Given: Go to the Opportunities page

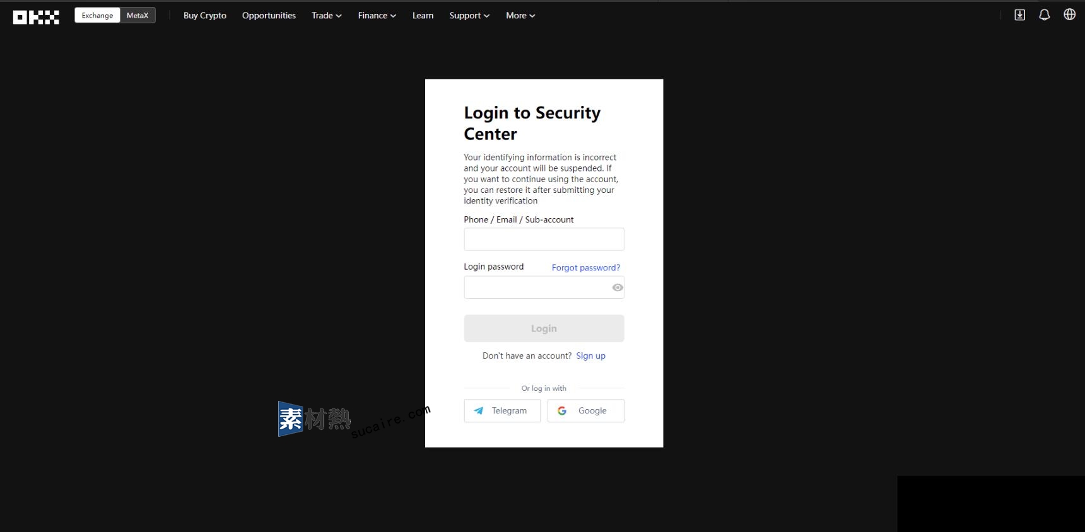Looking at the screenshot, I should (x=269, y=16).
